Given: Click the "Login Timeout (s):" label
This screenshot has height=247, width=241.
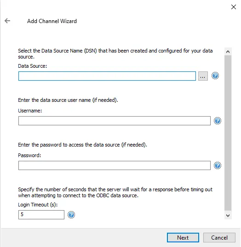Looking at the screenshot, I should [x=38, y=205].
